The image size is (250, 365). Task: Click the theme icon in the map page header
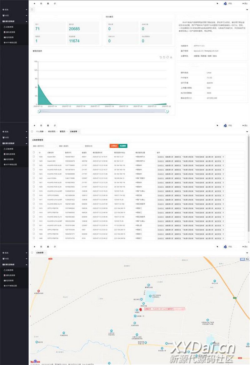click(217, 246)
